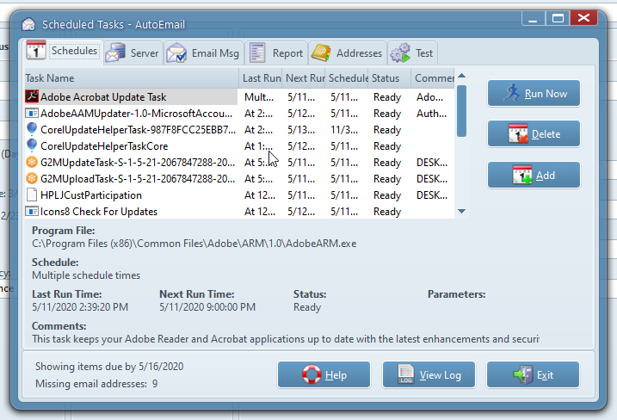Image resolution: width=617 pixels, height=420 pixels.
Task: Switch to the Email Msg tab
Action: point(203,53)
